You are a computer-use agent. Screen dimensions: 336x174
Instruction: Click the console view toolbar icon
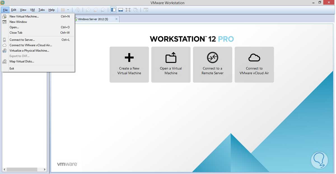146,10
